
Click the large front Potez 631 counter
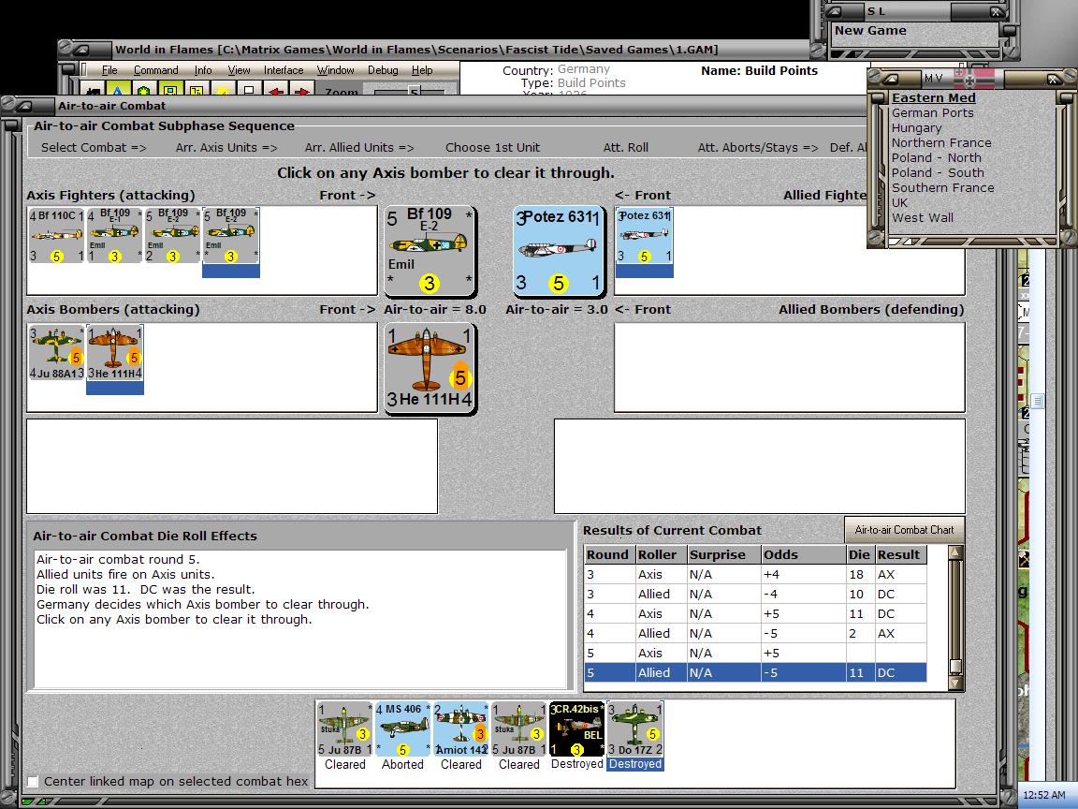559,251
